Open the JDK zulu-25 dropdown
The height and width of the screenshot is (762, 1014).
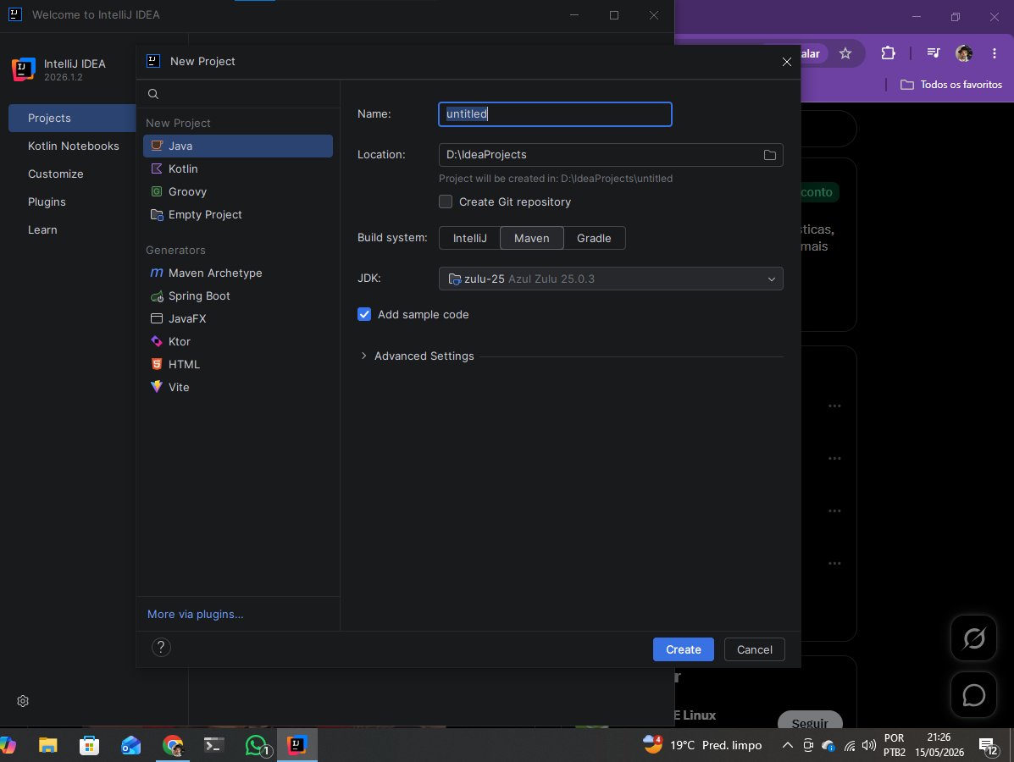[x=611, y=279]
